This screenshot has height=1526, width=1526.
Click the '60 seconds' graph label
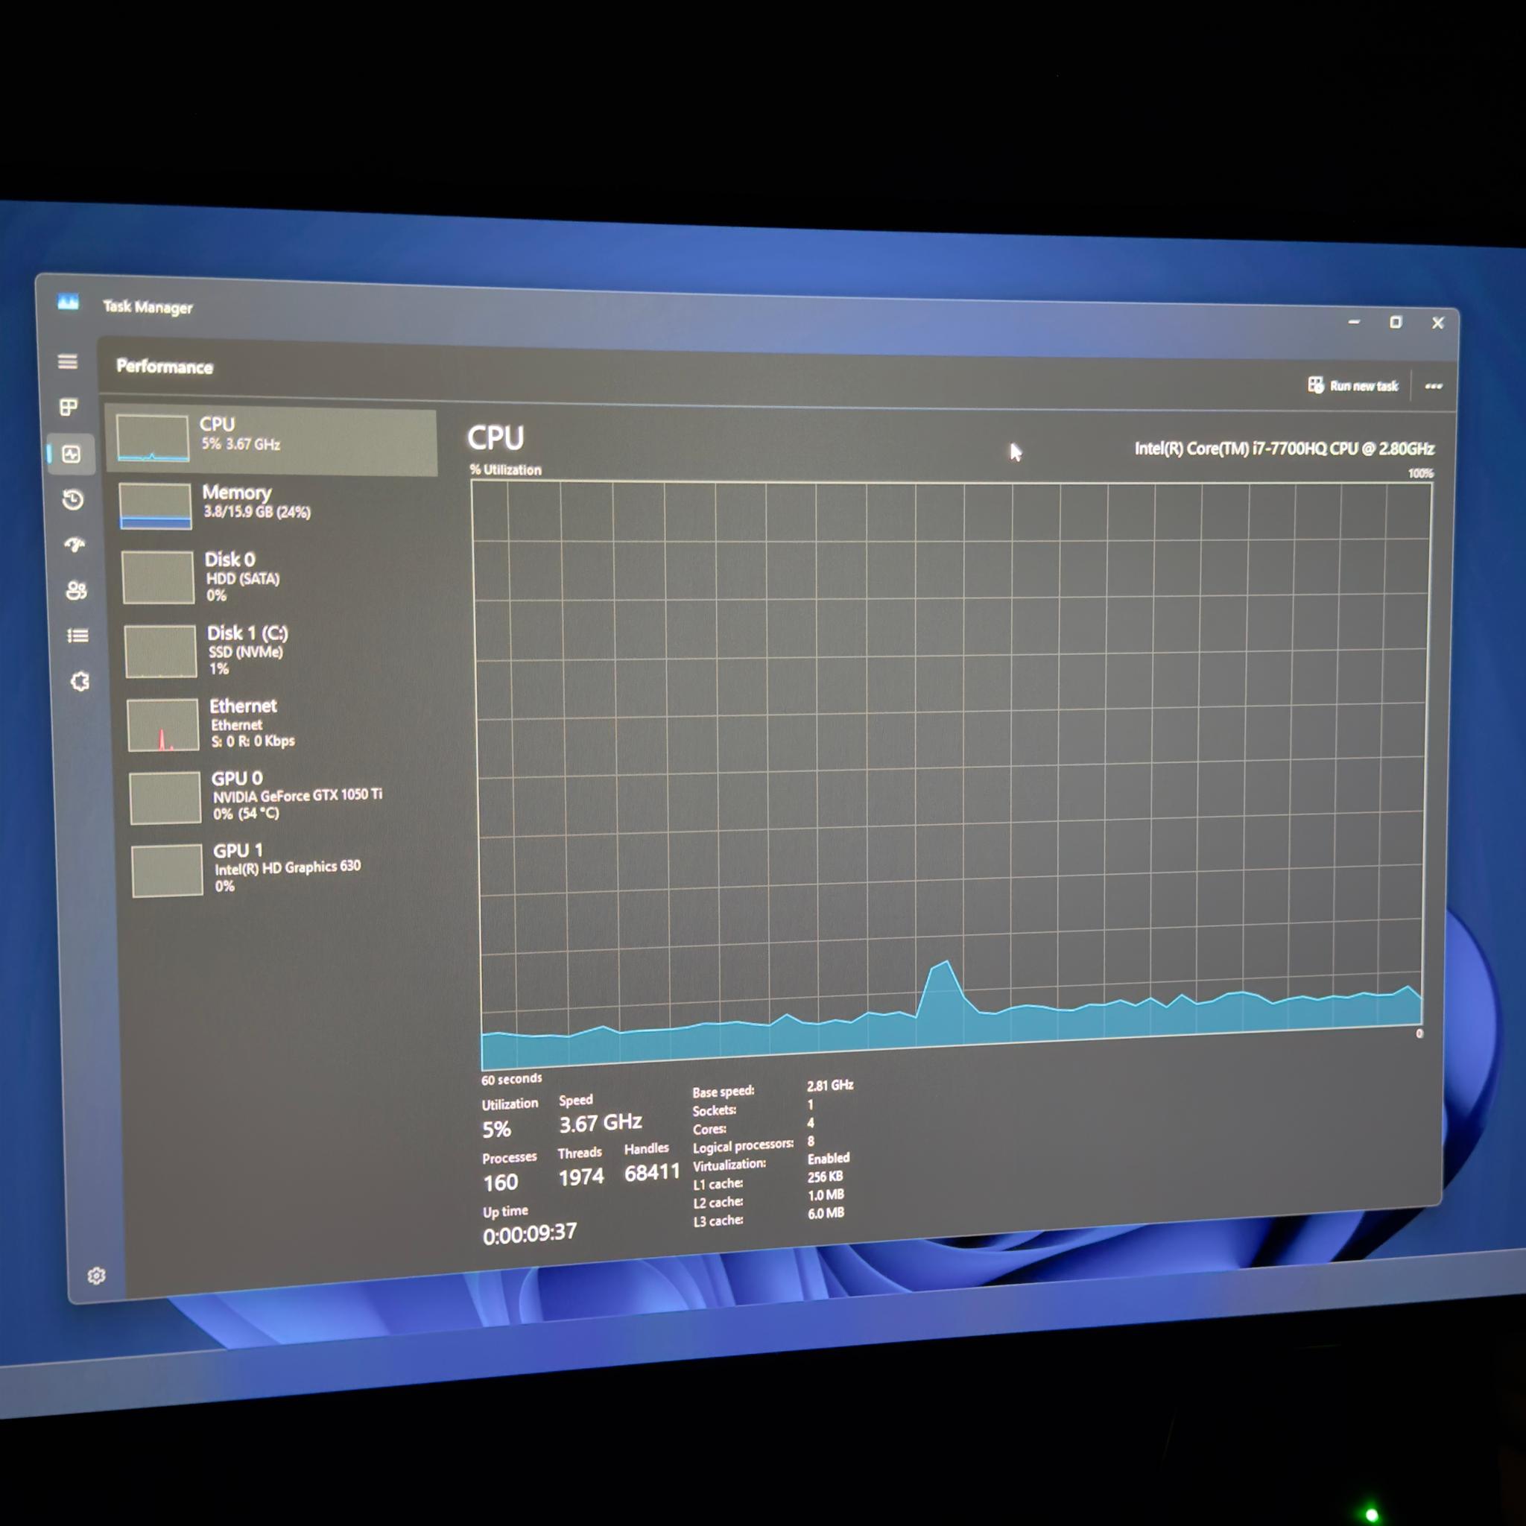click(x=512, y=1079)
